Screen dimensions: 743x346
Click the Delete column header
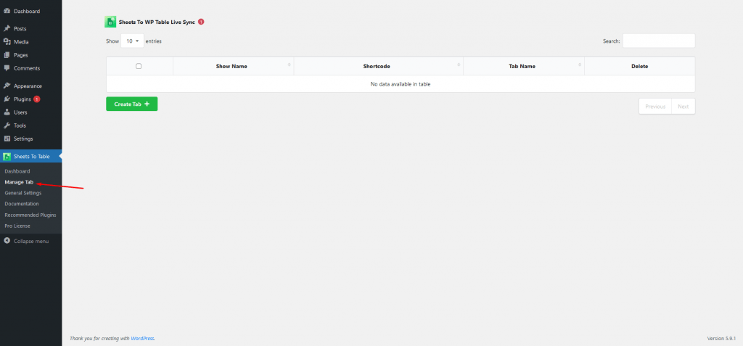tap(640, 66)
